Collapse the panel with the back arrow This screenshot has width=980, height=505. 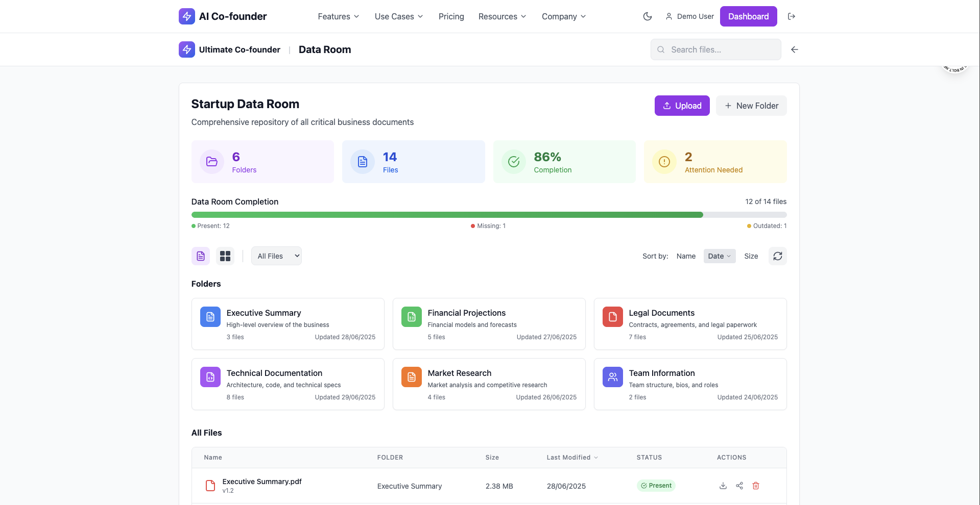coord(794,49)
